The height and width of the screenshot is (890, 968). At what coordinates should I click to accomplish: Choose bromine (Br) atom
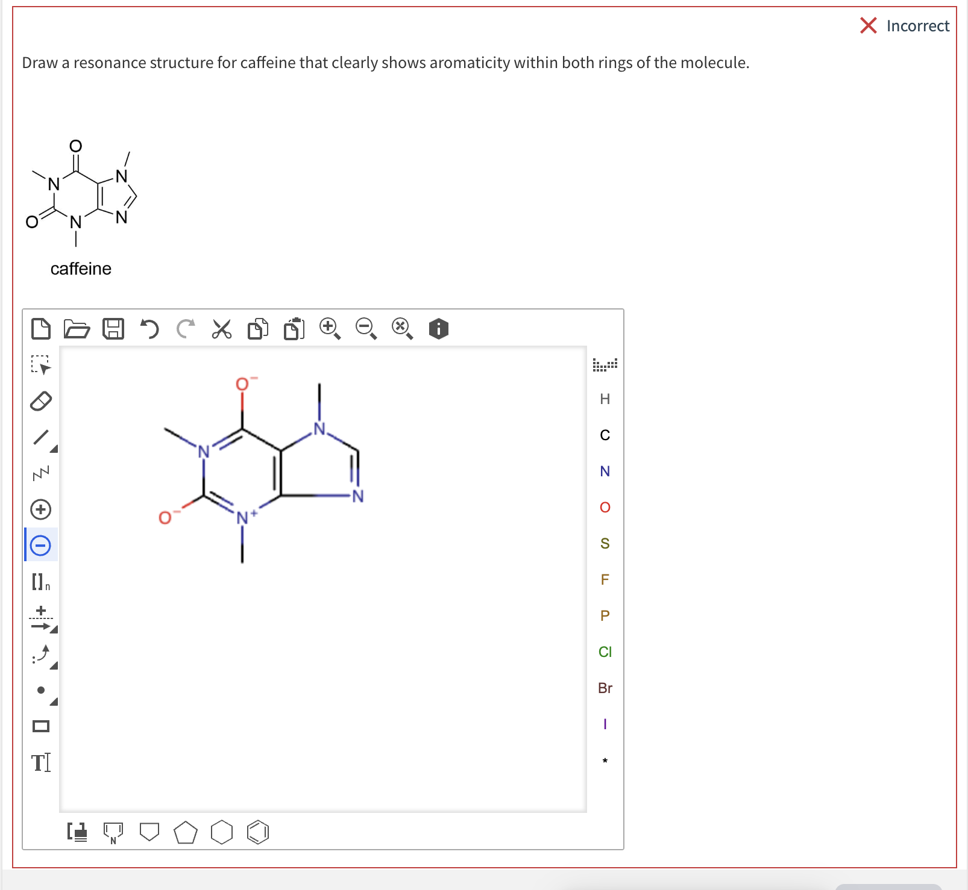click(x=605, y=688)
